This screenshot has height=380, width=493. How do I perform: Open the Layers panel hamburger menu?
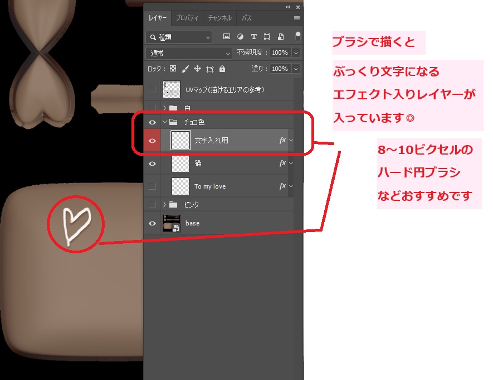(x=296, y=18)
